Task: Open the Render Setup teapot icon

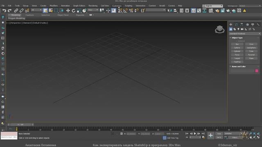Action: 217,11
